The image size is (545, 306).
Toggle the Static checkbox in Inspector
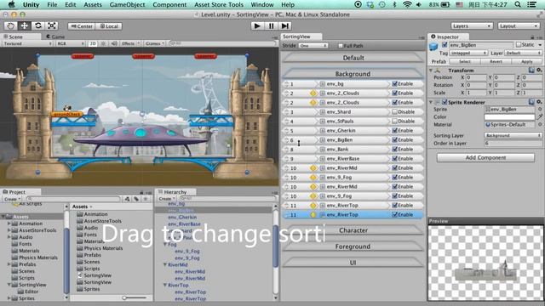[x=519, y=45]
